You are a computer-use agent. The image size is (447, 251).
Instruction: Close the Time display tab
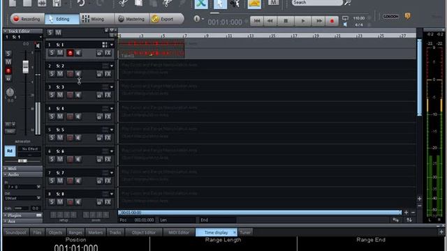click(235, 232)
